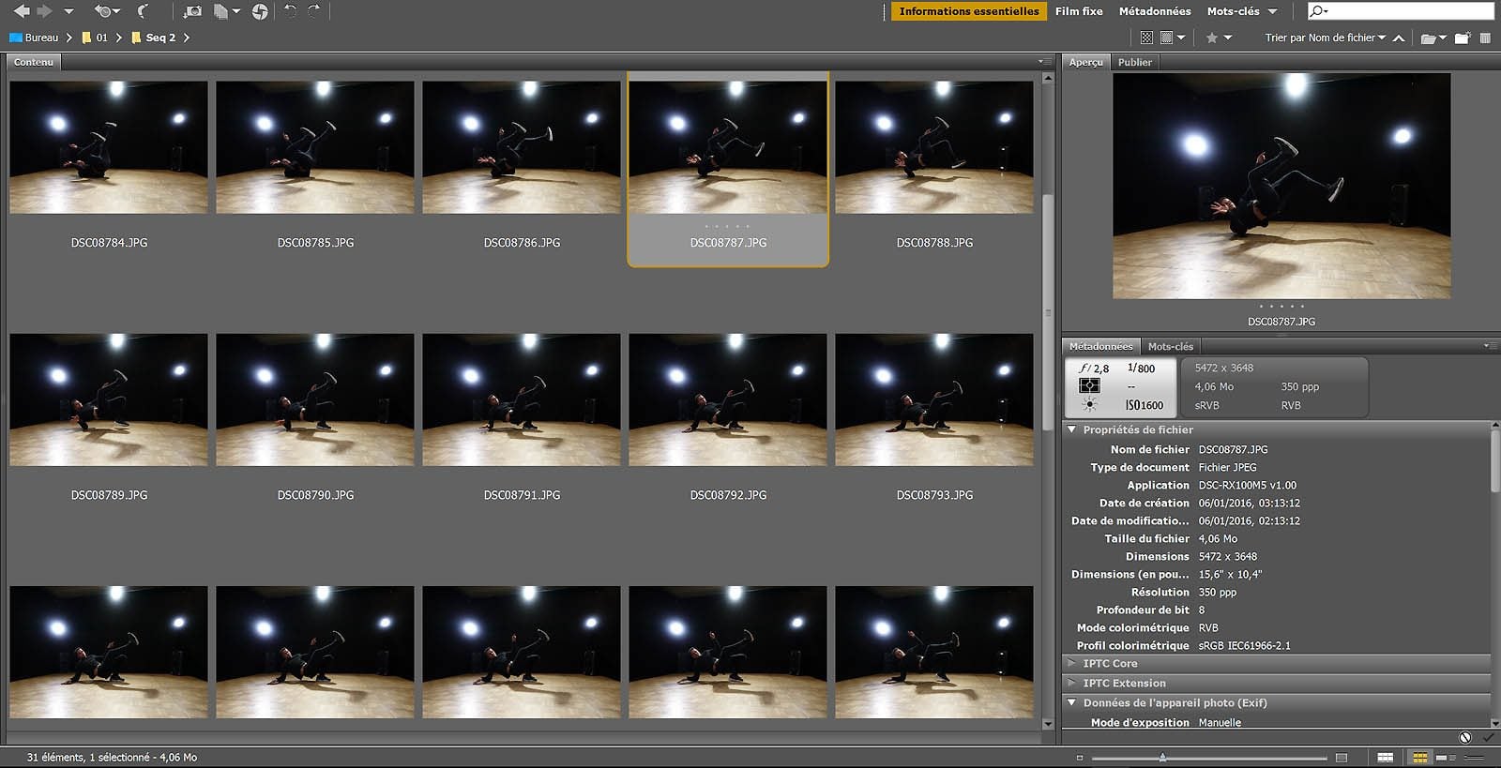The height and width of the screenshot is (768, 1501).
Task: Switch to Film fixe workspace
Action: point(1078,11)
